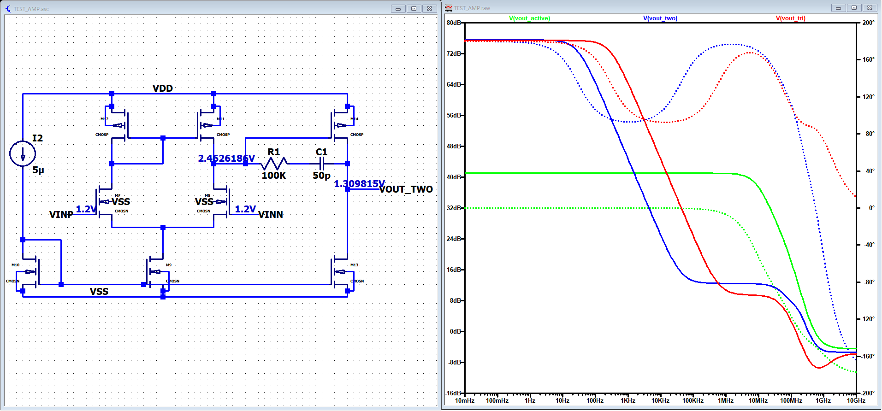The width and height of the screenshot is (882, 411).
Task: Select the C1 capacitor symbol
Action: pyautogui.click(x=322, y=164)
